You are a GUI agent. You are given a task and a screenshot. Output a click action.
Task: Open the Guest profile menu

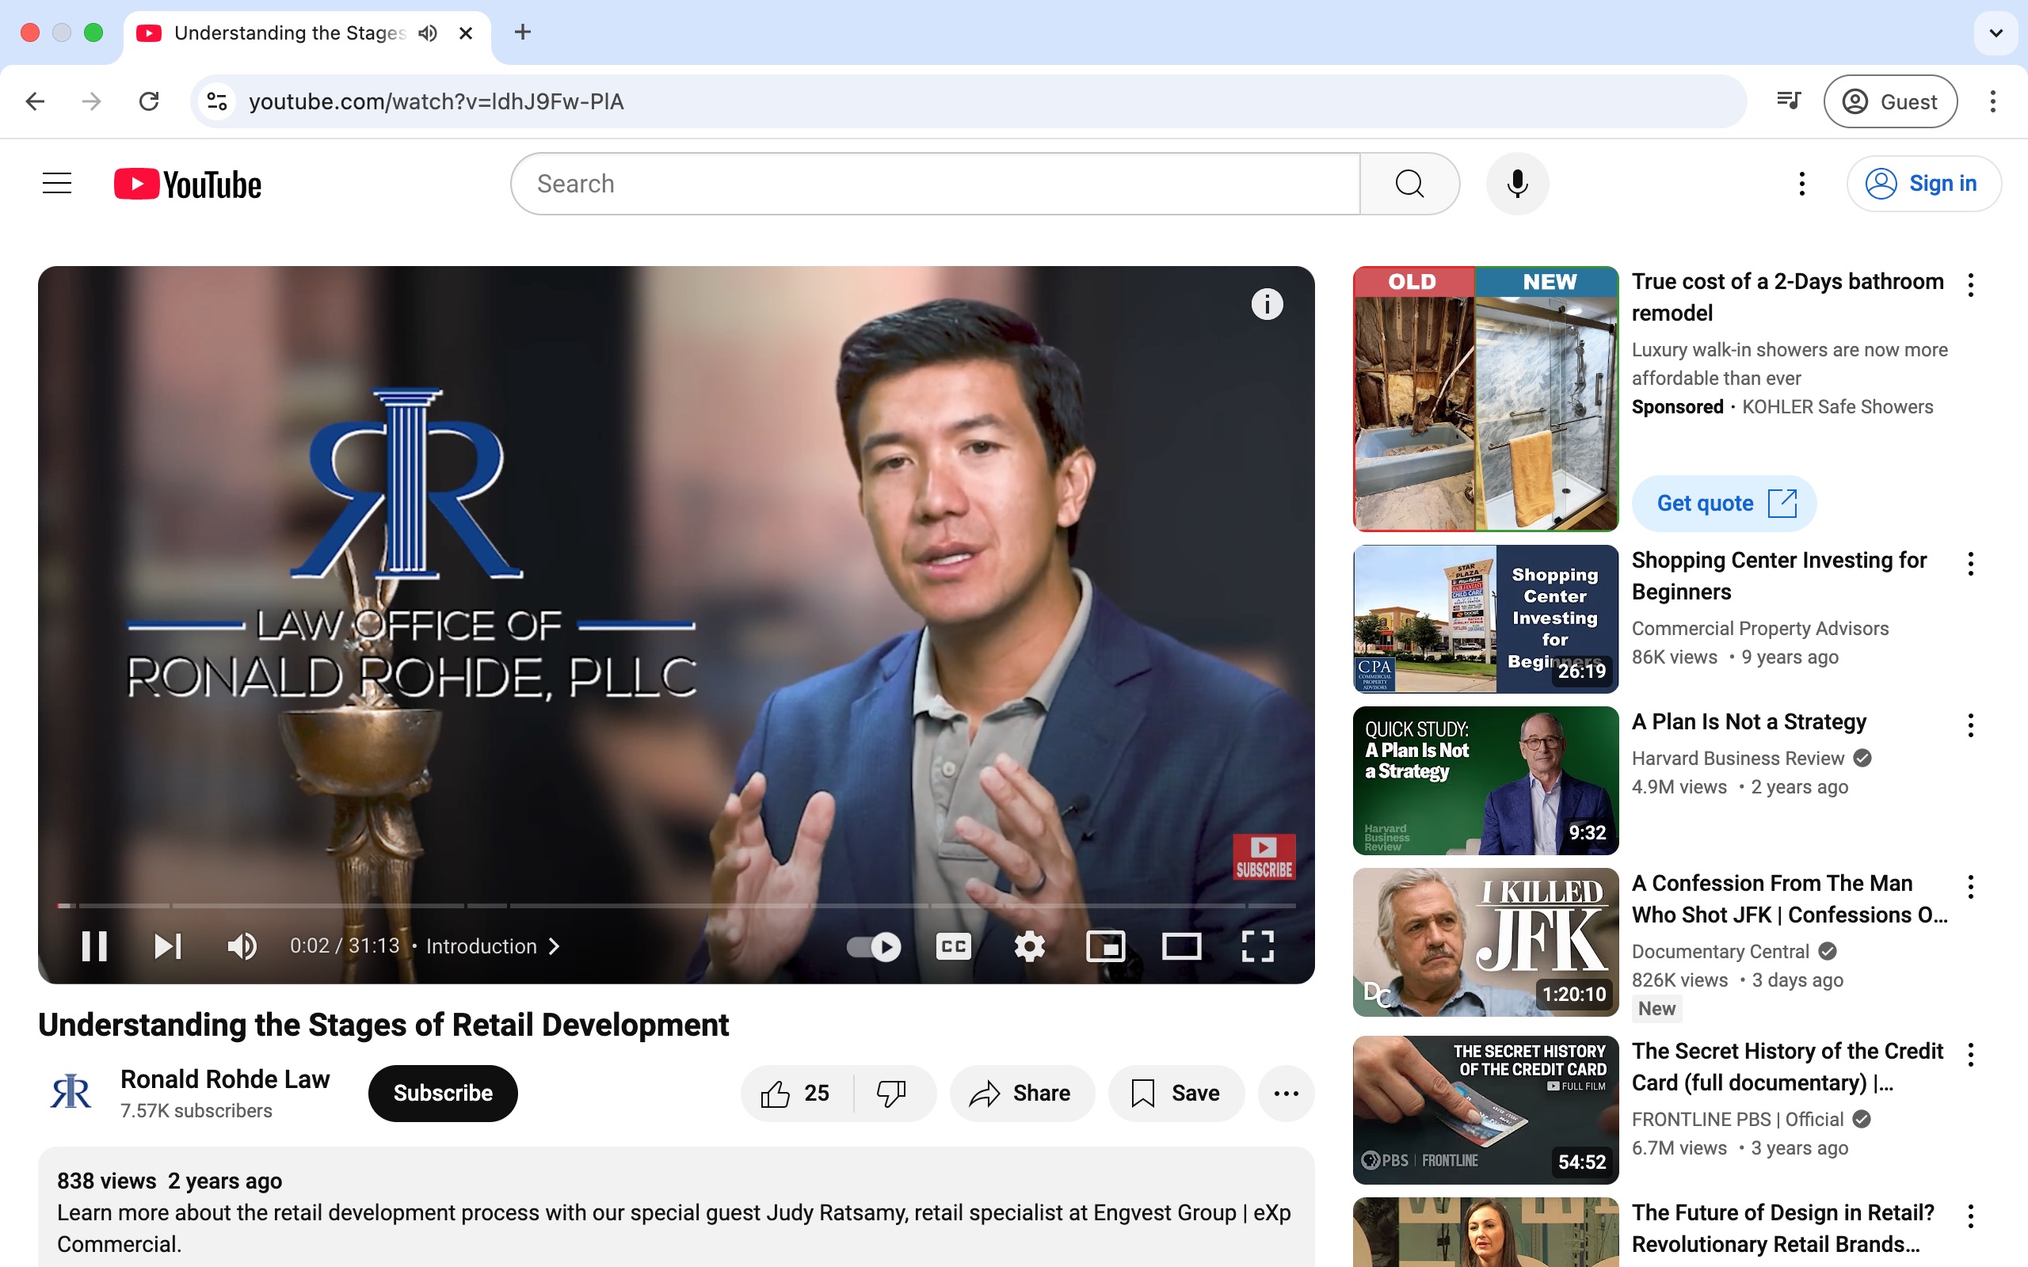[1889, 101]
